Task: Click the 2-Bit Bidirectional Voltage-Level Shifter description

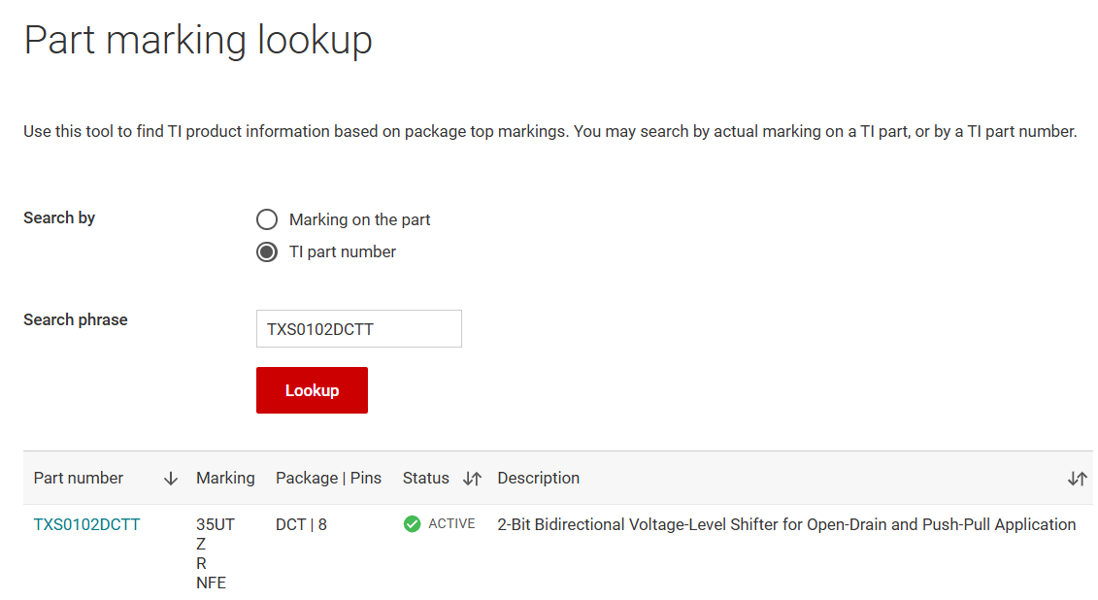Action: (x=786, y=524)
